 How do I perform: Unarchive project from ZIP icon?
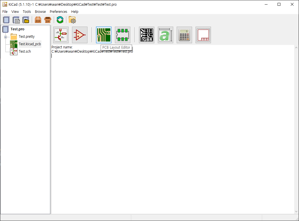(x=48, y=20)
